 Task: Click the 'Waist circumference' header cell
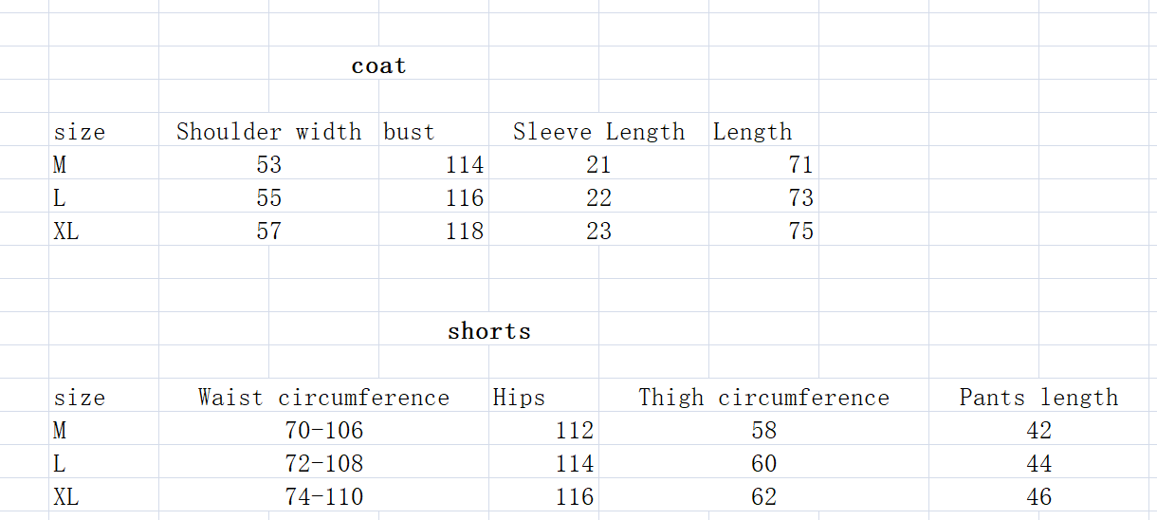[323, 398]
